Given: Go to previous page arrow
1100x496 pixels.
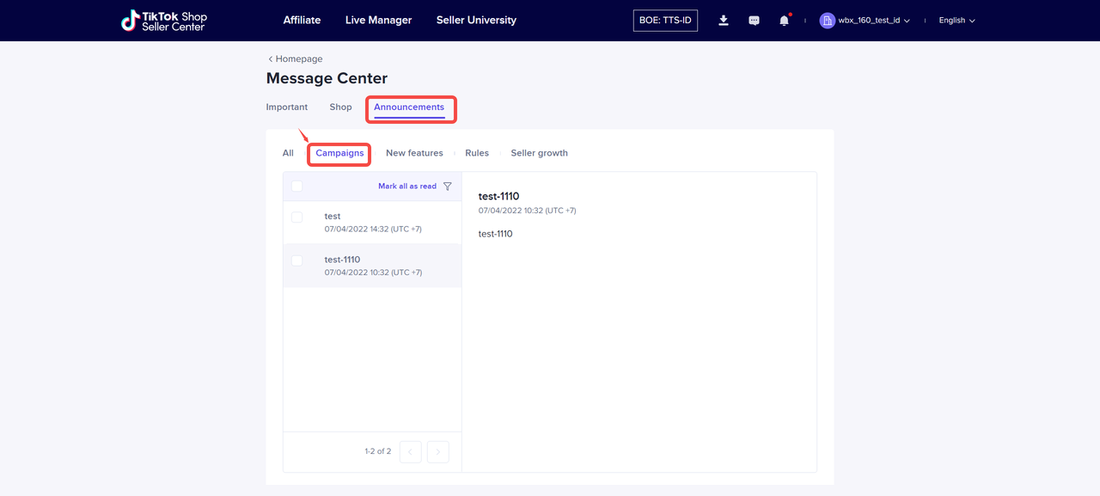Looking at the screenshot, I should pyautogui.click(x=411, y=451).
